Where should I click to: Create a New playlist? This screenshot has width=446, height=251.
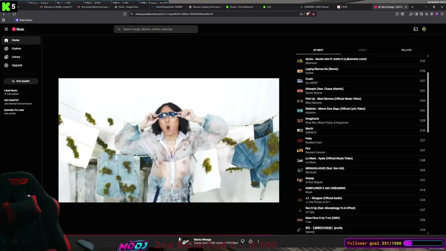pyautogui.click(x=21, y=81)
